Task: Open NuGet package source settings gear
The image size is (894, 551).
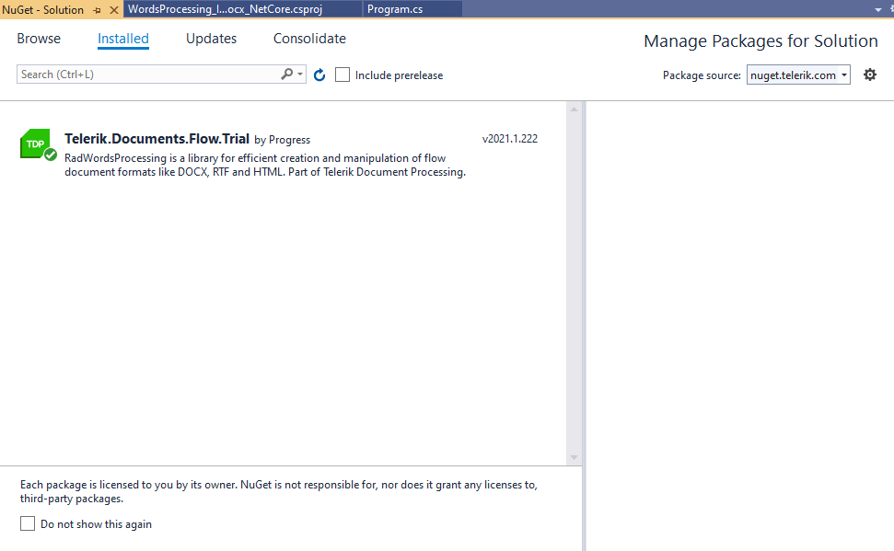Action: click(x=870, y=75)
